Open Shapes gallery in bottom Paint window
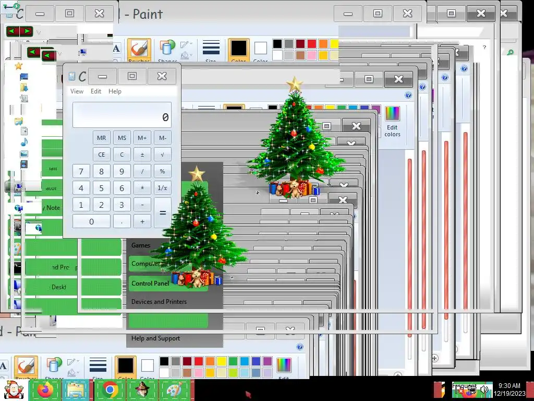 (x=54, y=368)
